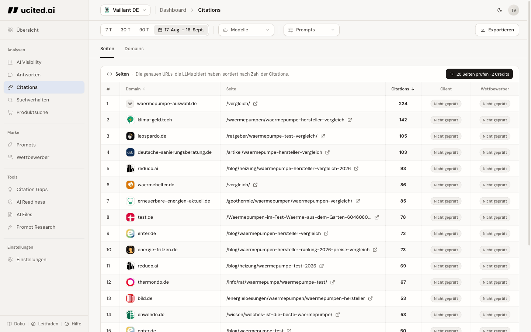Go to Antworten section

coord(44,75)
